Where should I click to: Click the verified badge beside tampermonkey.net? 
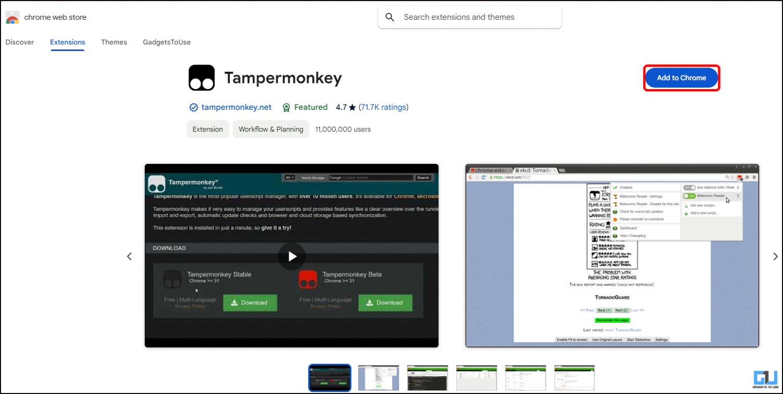pos(193,107)
